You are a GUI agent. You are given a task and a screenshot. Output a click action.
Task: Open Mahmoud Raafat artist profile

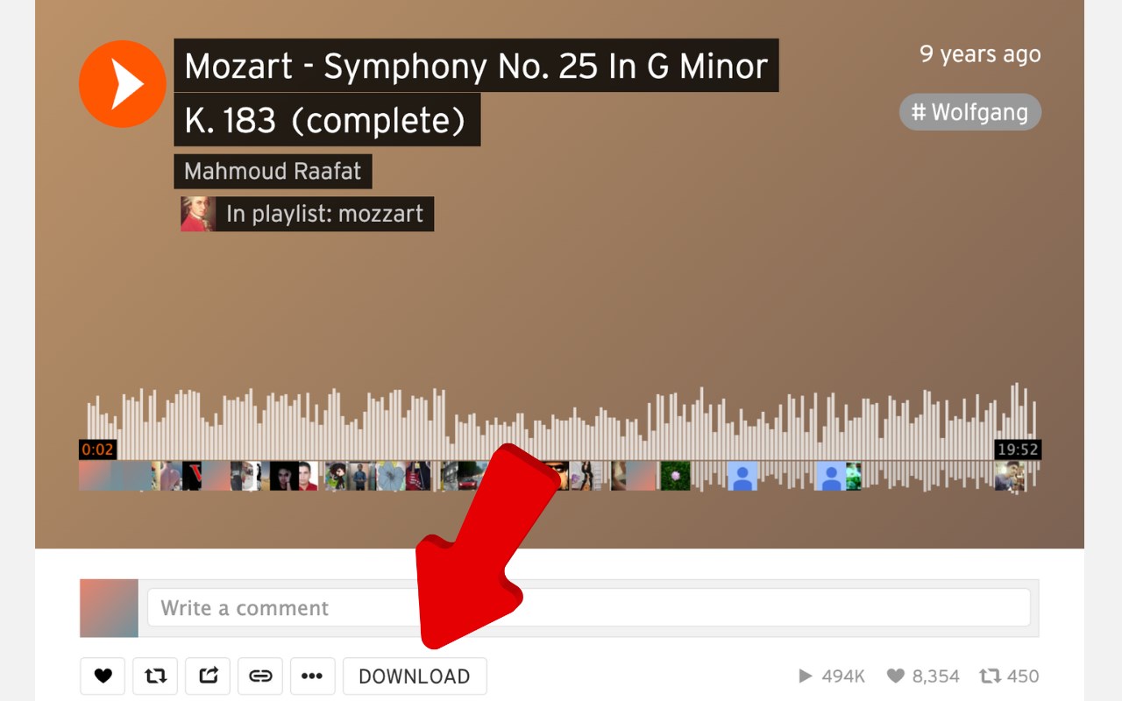273,171
